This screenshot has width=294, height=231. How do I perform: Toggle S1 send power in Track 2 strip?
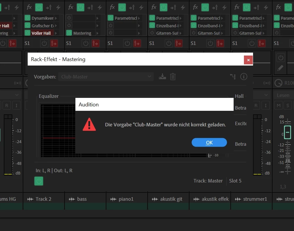(44, 43)
